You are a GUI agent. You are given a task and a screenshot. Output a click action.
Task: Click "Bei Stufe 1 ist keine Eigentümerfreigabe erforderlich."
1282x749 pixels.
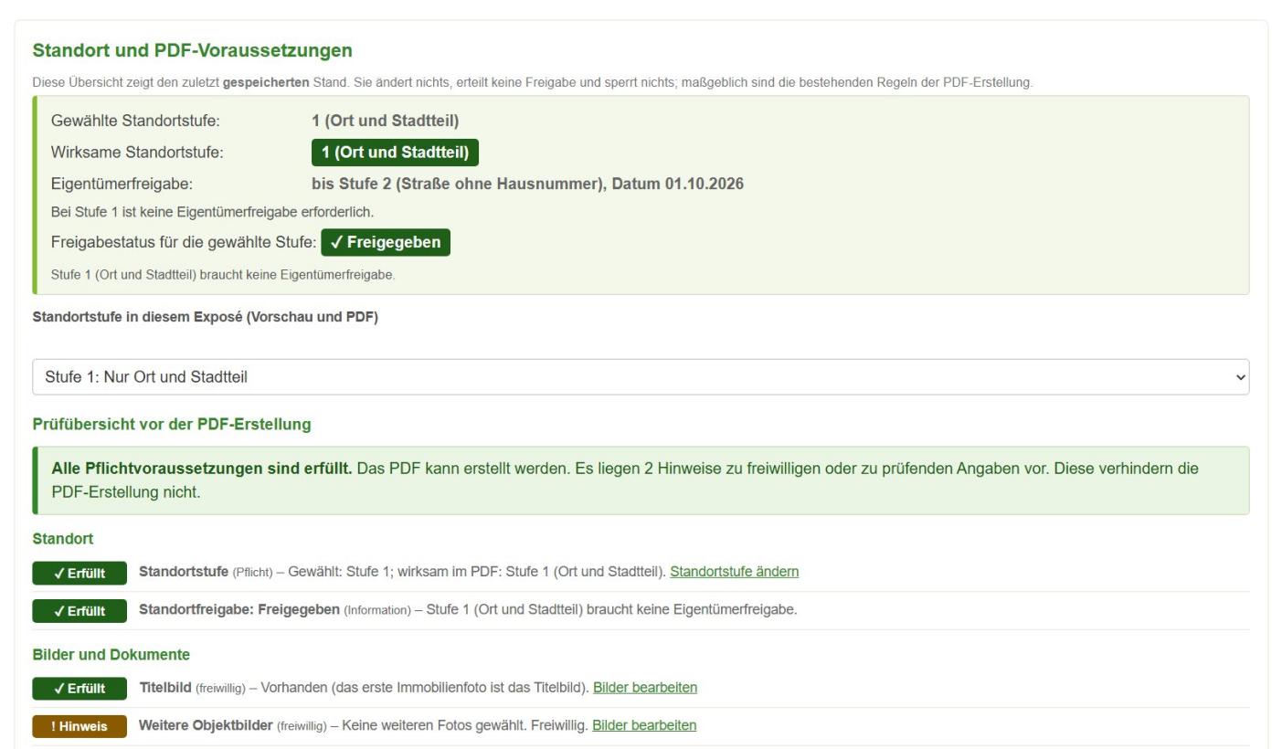click(x=213, y=213)
